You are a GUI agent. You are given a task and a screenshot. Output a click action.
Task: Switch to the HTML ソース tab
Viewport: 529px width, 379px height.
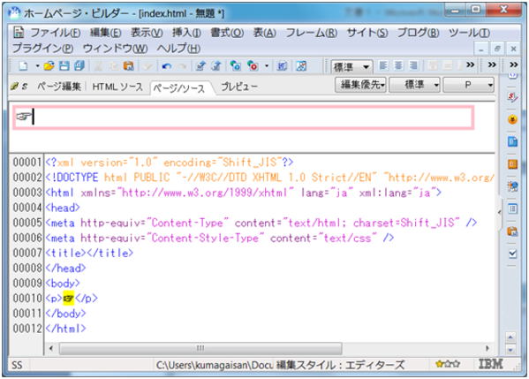(117, 87)
